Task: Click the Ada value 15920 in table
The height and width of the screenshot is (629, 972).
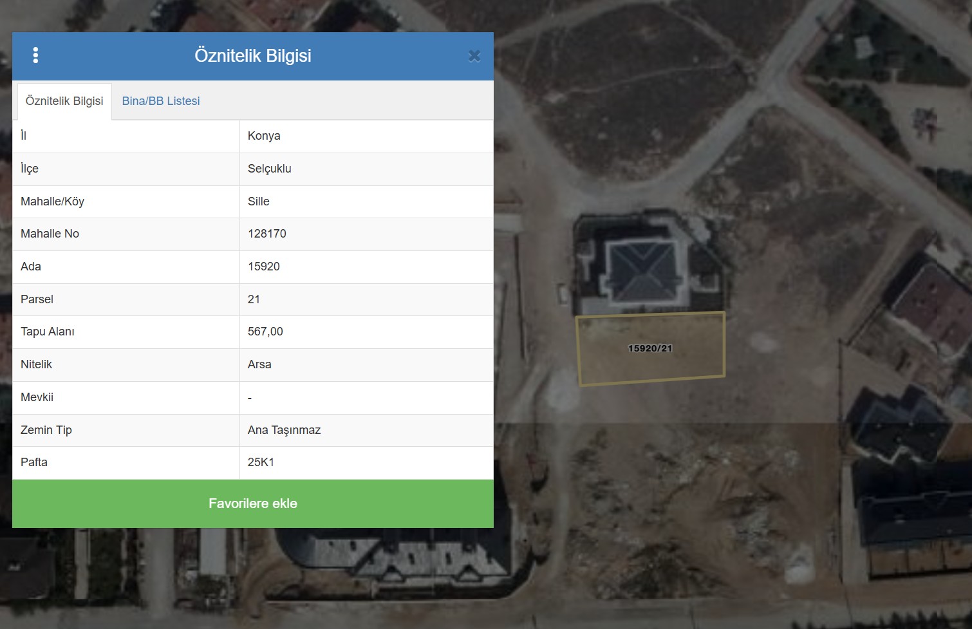Action: 264,267
